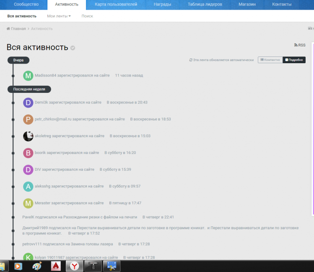Open the Snipping Tool in the taskbar
The width and height of the screenshot is (314, 272).
coord(112,266)
